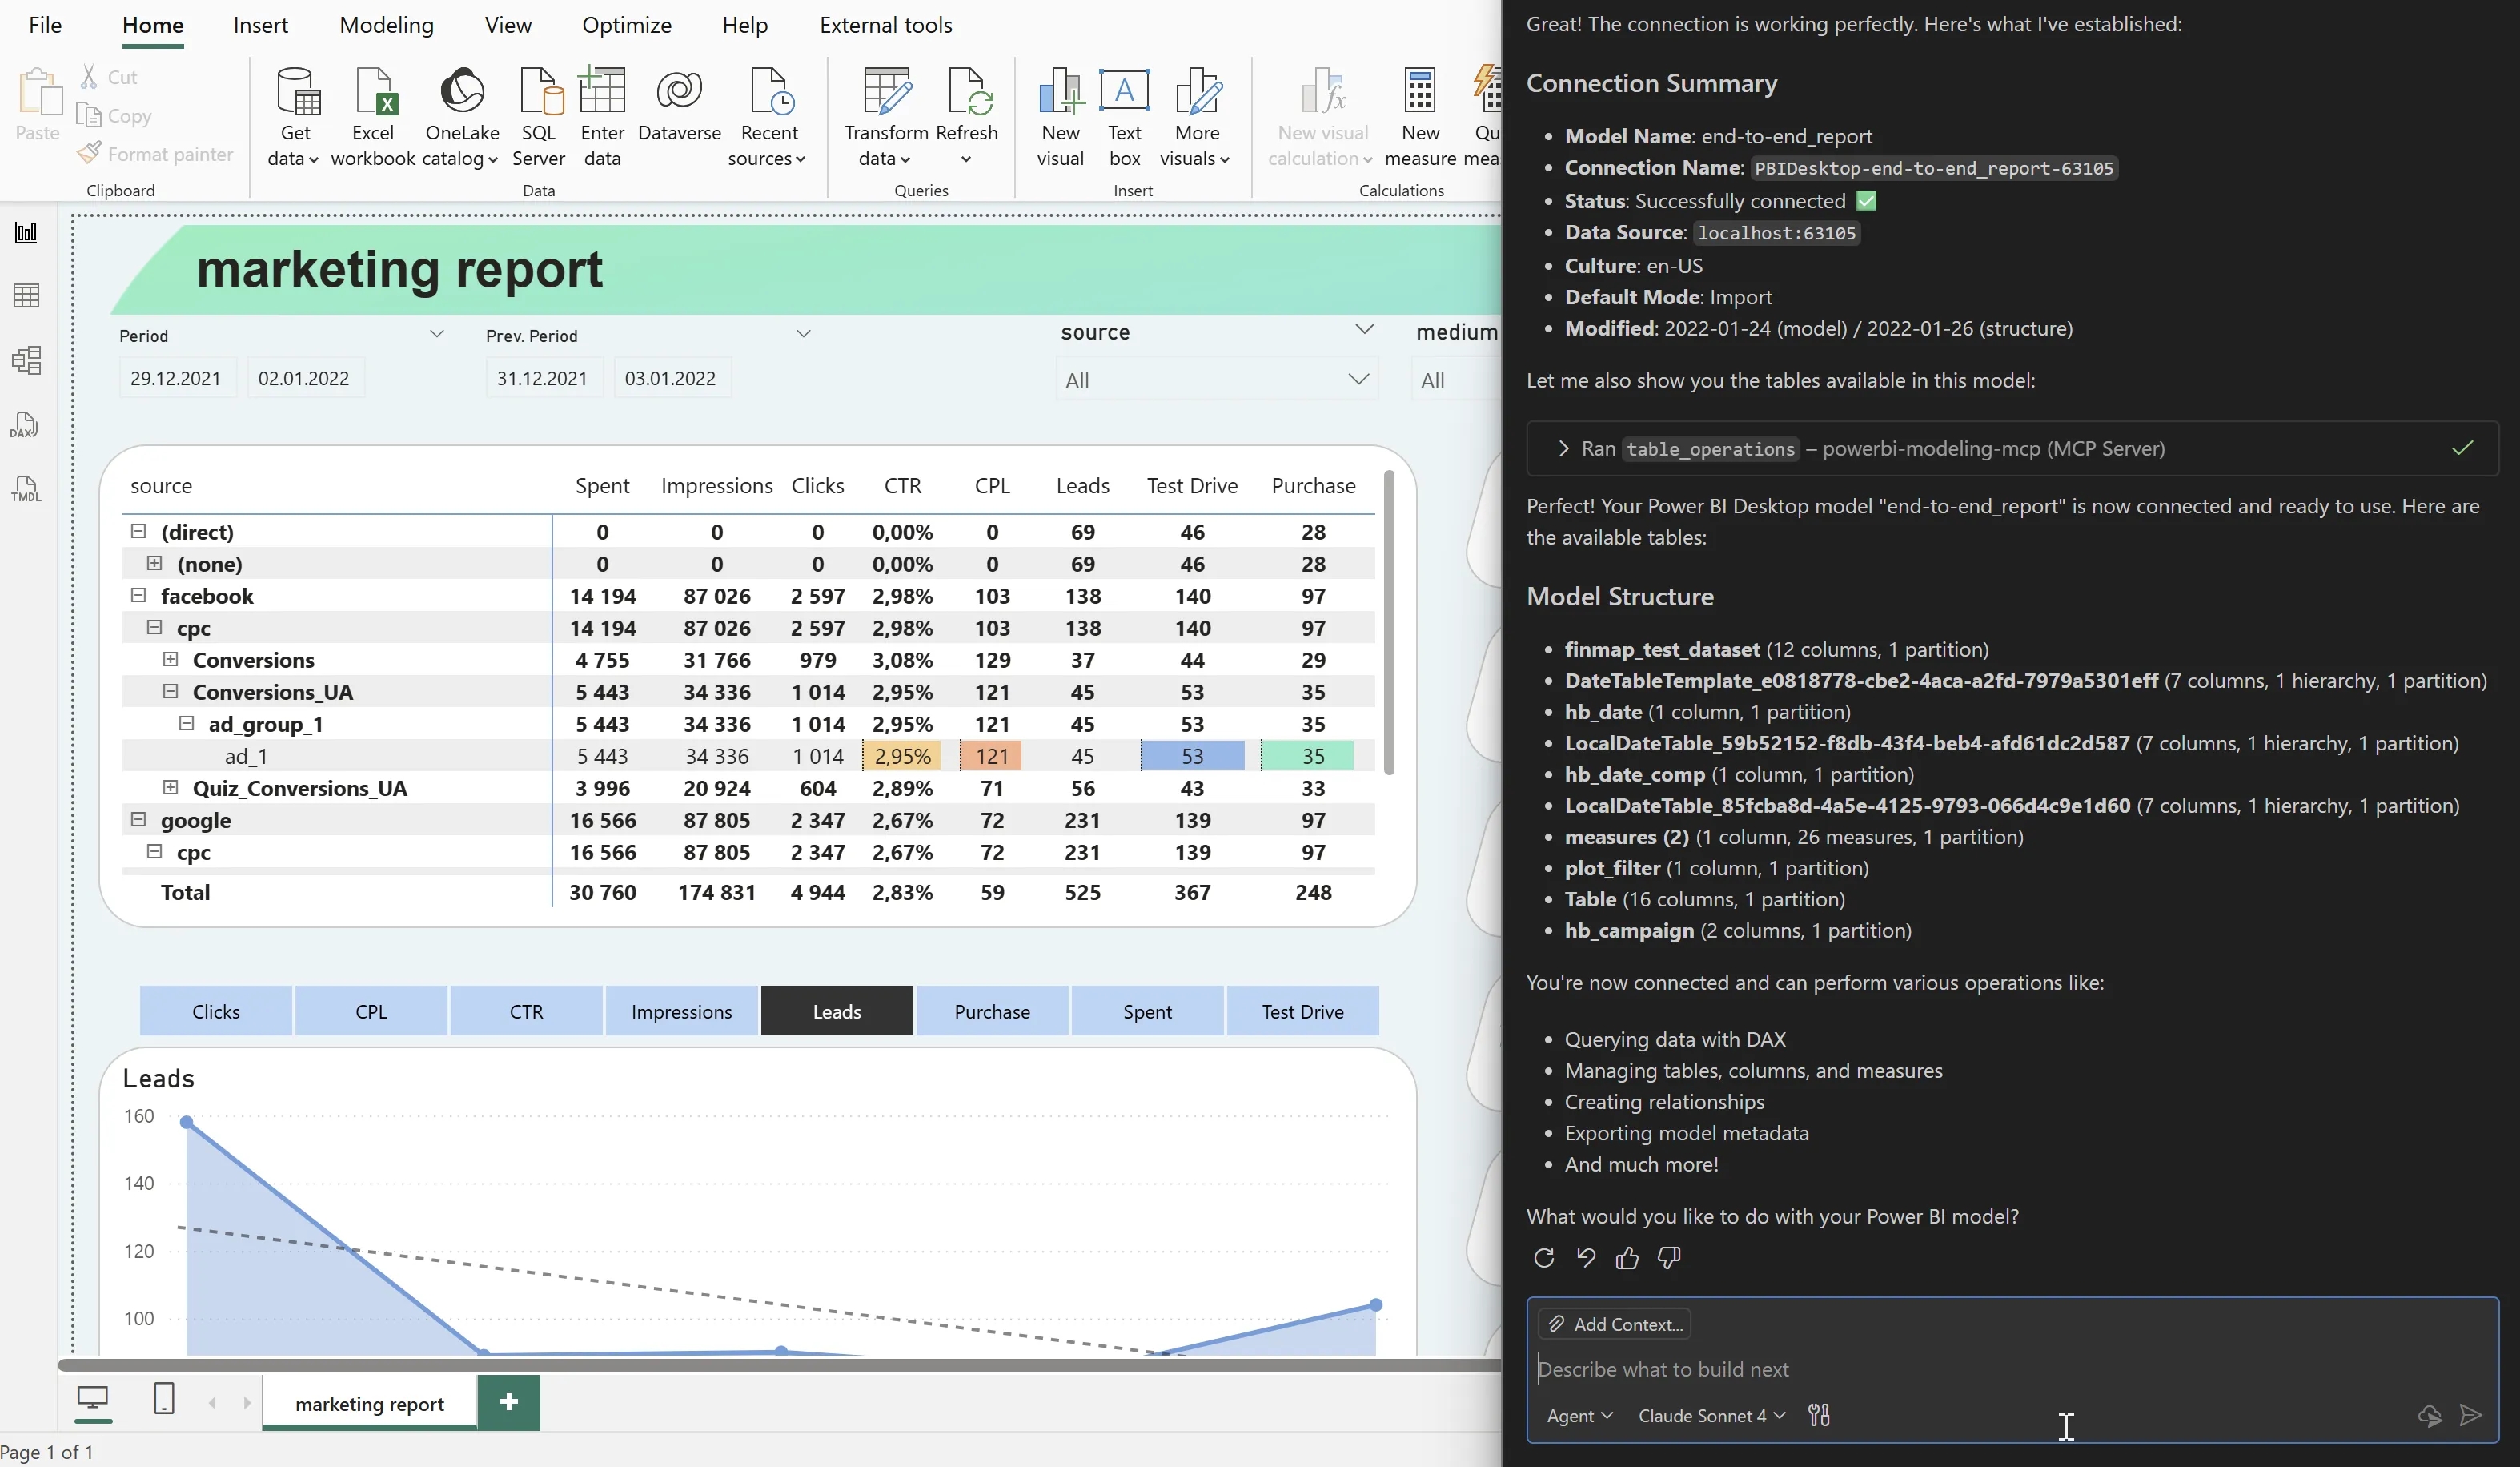Expand the Quiz_Conversions_UA row

point(171,787)
